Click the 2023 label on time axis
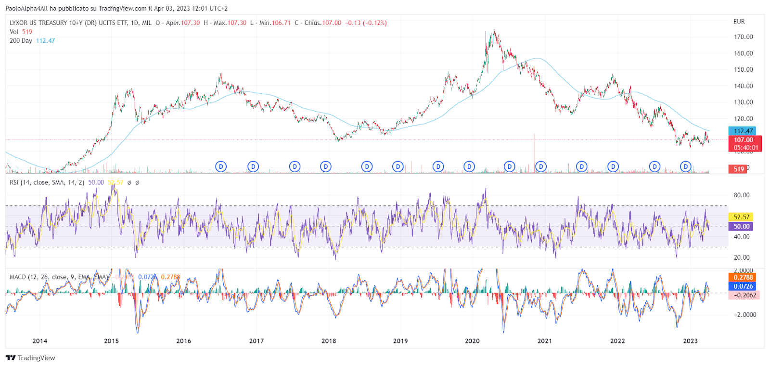770x367 pixels. tap(690, 341)
